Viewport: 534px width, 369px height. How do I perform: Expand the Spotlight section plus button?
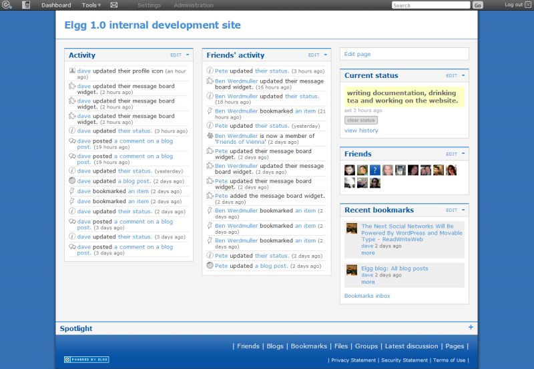(x=471, y=327)
